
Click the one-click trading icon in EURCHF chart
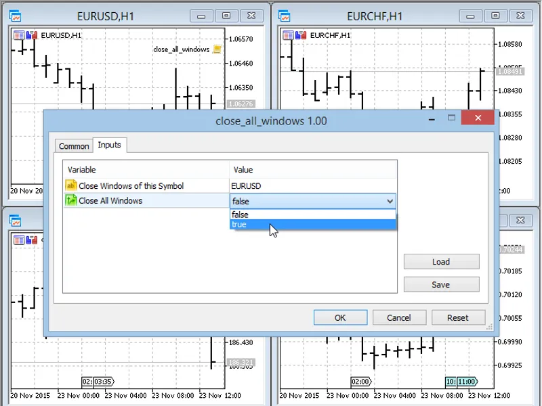pyautogui.click(x=301, y=35)
